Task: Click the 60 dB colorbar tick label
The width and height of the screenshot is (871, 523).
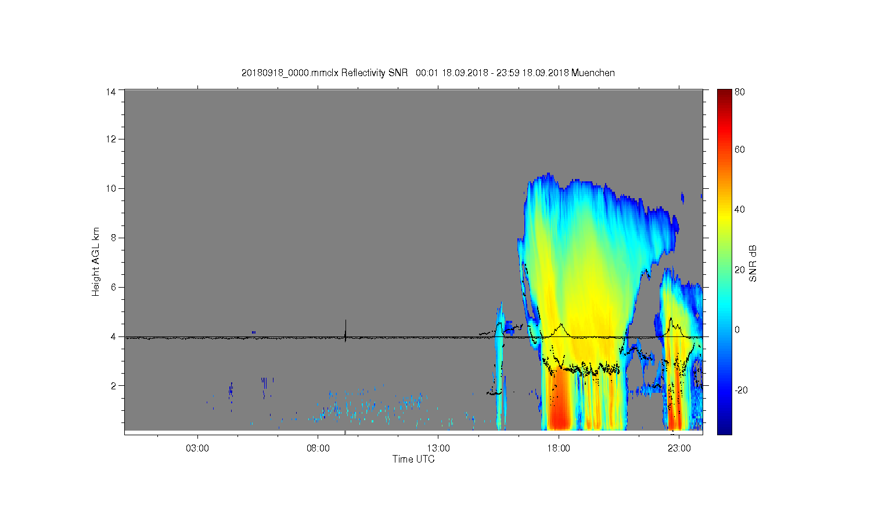Action: (740, 150)
